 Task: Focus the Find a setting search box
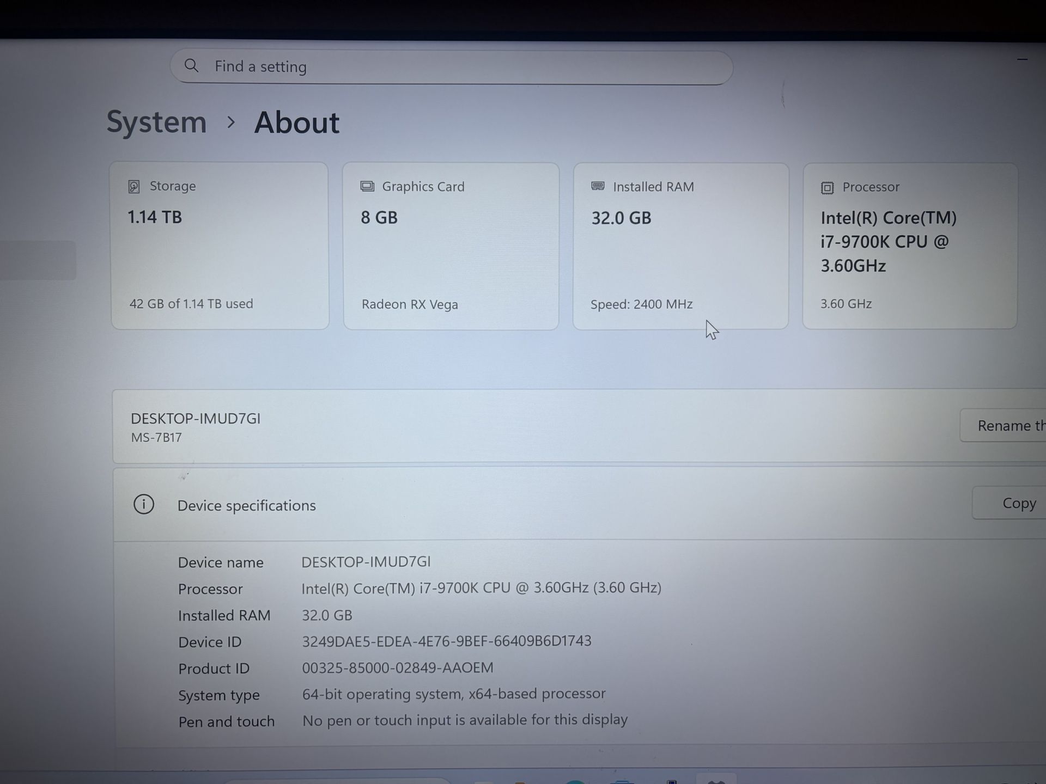tap(451, 67)
